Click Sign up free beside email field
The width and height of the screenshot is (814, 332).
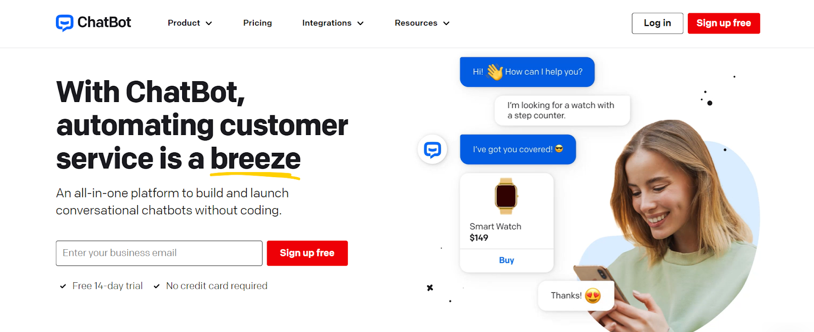click(x=307, y=253)
